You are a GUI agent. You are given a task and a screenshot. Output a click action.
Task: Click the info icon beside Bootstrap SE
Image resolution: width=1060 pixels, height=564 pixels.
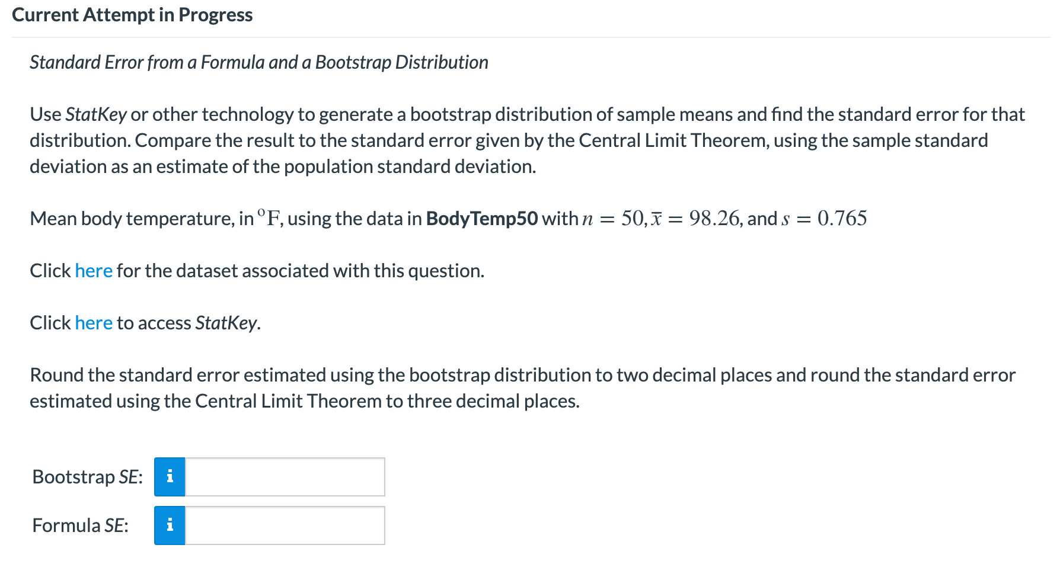tap(170, 477)
